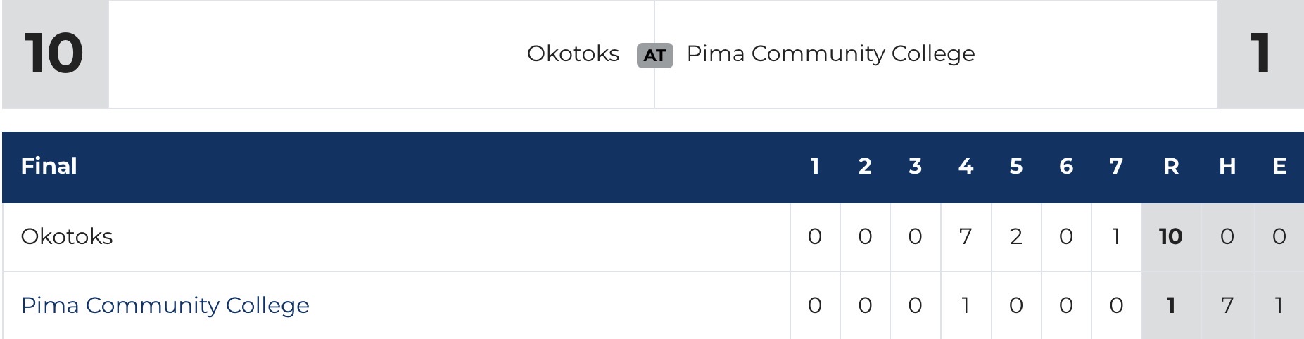Click Okotoks total runs 10 in table

point(1170,236)
